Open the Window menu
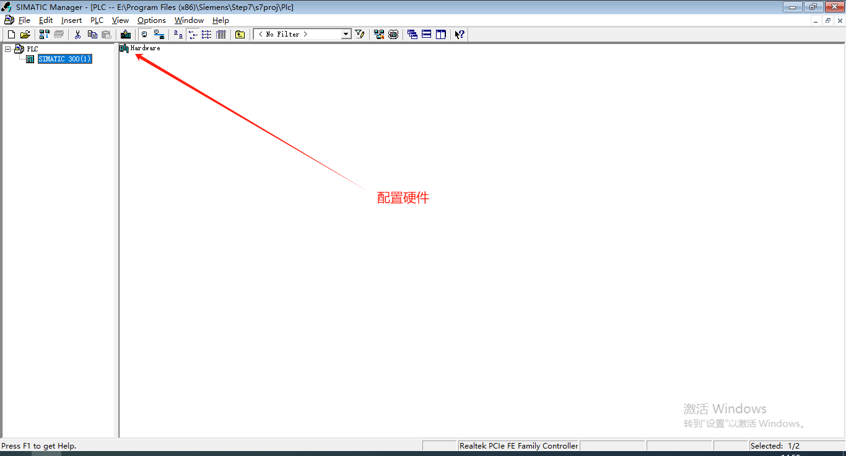 pyautogui.click(x=189, y=20)
